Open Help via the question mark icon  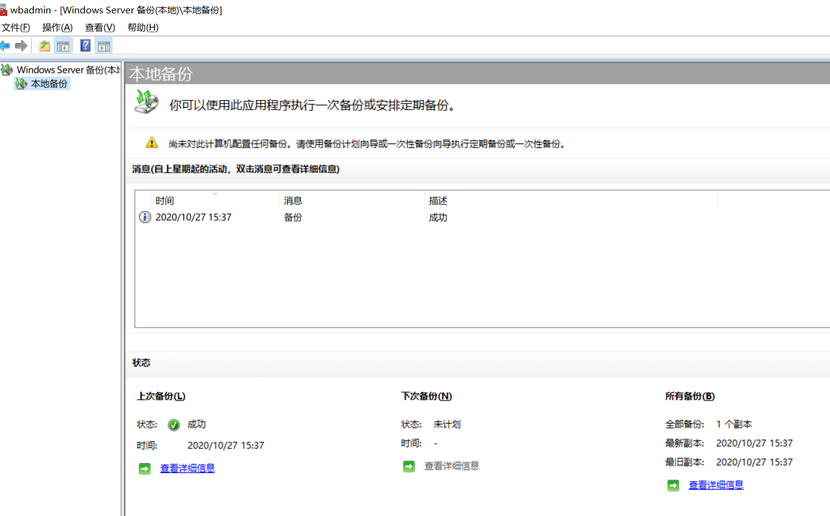pyautogui.click(x=86, y=46)
